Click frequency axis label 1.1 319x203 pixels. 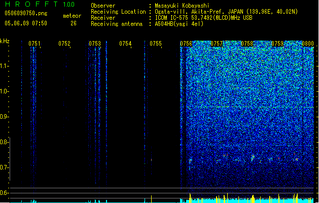4,66
